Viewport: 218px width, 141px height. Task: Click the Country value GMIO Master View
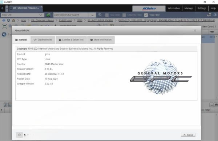pos(54,64)
